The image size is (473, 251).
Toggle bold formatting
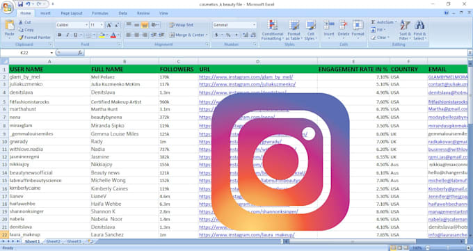pyautogui.click(x=60, y=35)
